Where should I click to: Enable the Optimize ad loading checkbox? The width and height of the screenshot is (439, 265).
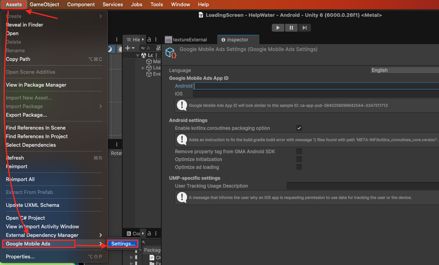tap(299, 167)
